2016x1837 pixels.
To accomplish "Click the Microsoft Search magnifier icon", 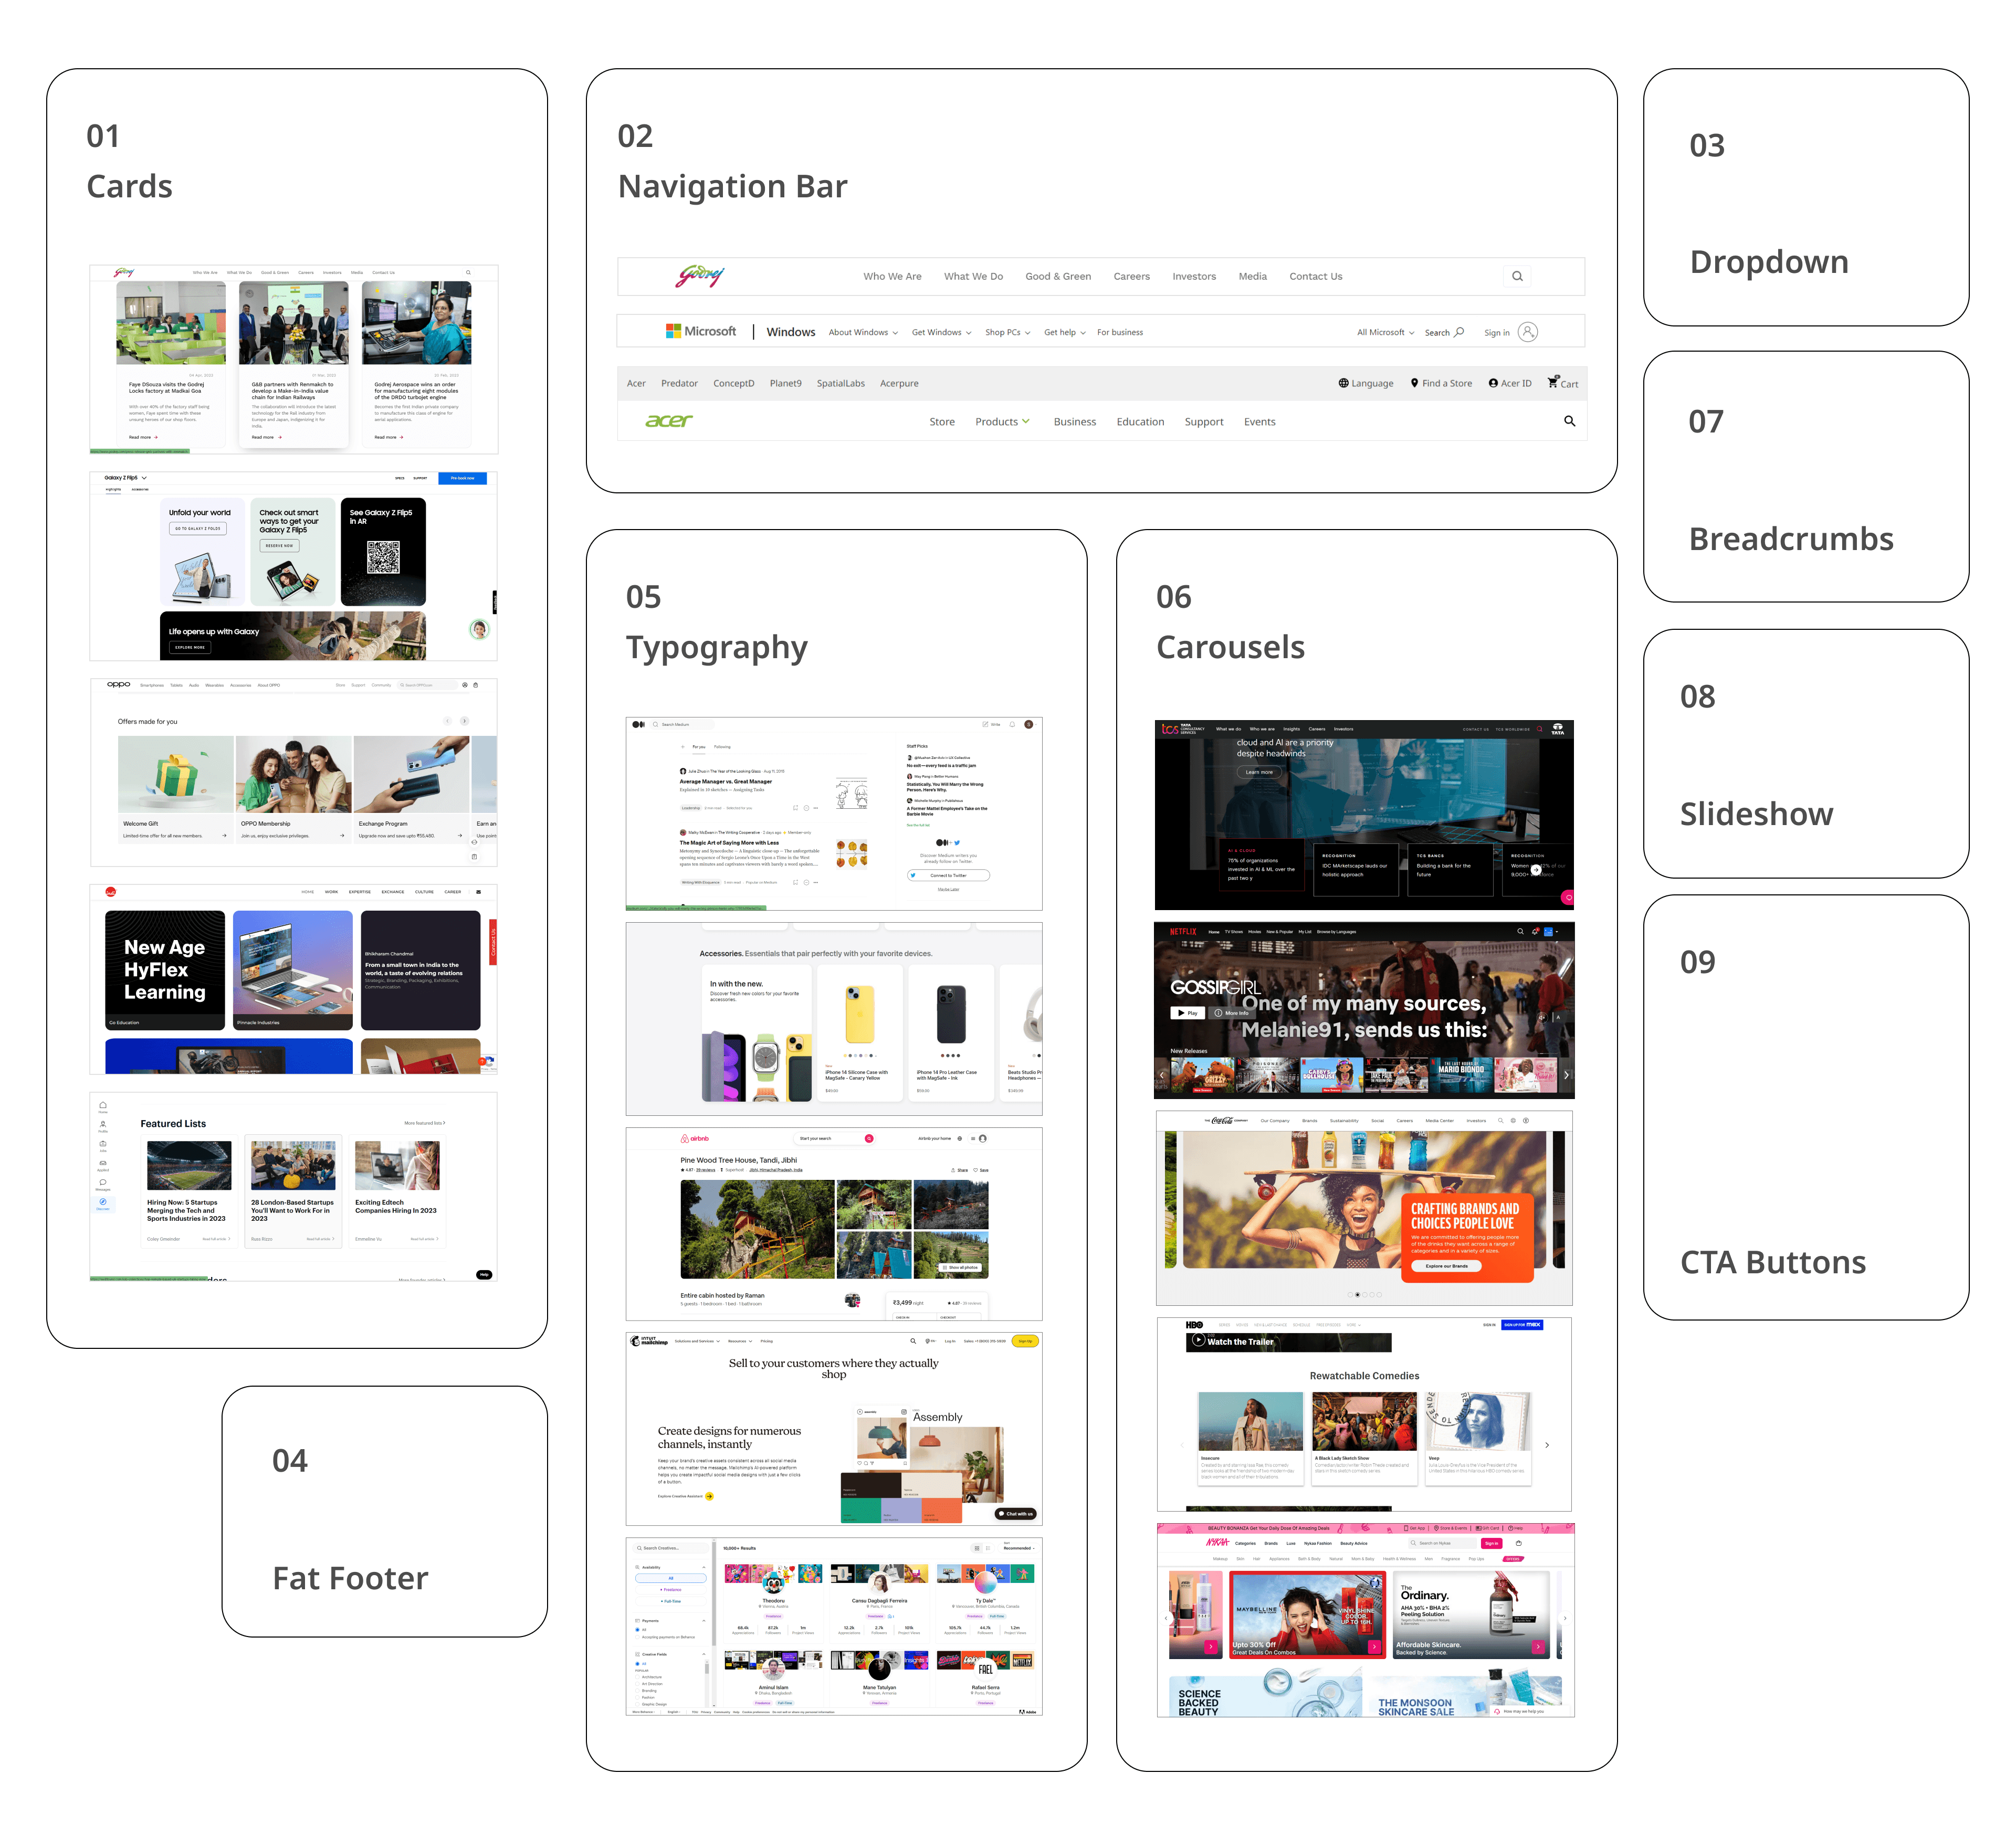I will 1459,332.
